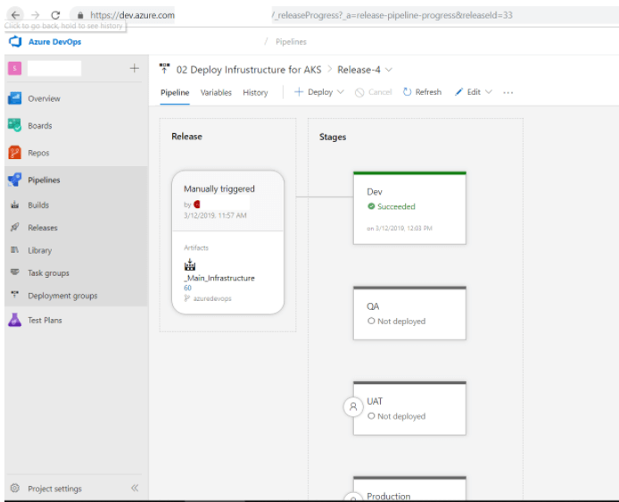Viewport: 619px width, 502px height.
Task: Add new item with plus icon
Action: (x=134, y=69)
